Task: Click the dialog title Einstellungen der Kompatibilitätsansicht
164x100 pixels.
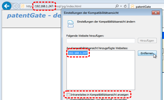Action: pyautogui.click(x=91, y=13)
